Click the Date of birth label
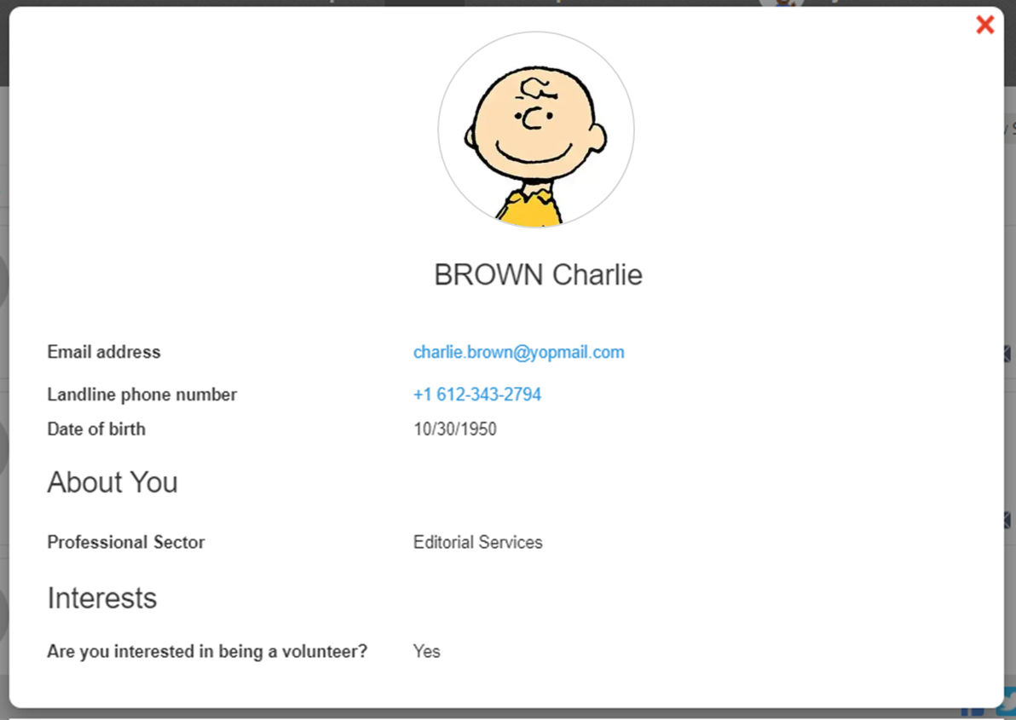The image size is (1016, 720). [x=96, y=429]
